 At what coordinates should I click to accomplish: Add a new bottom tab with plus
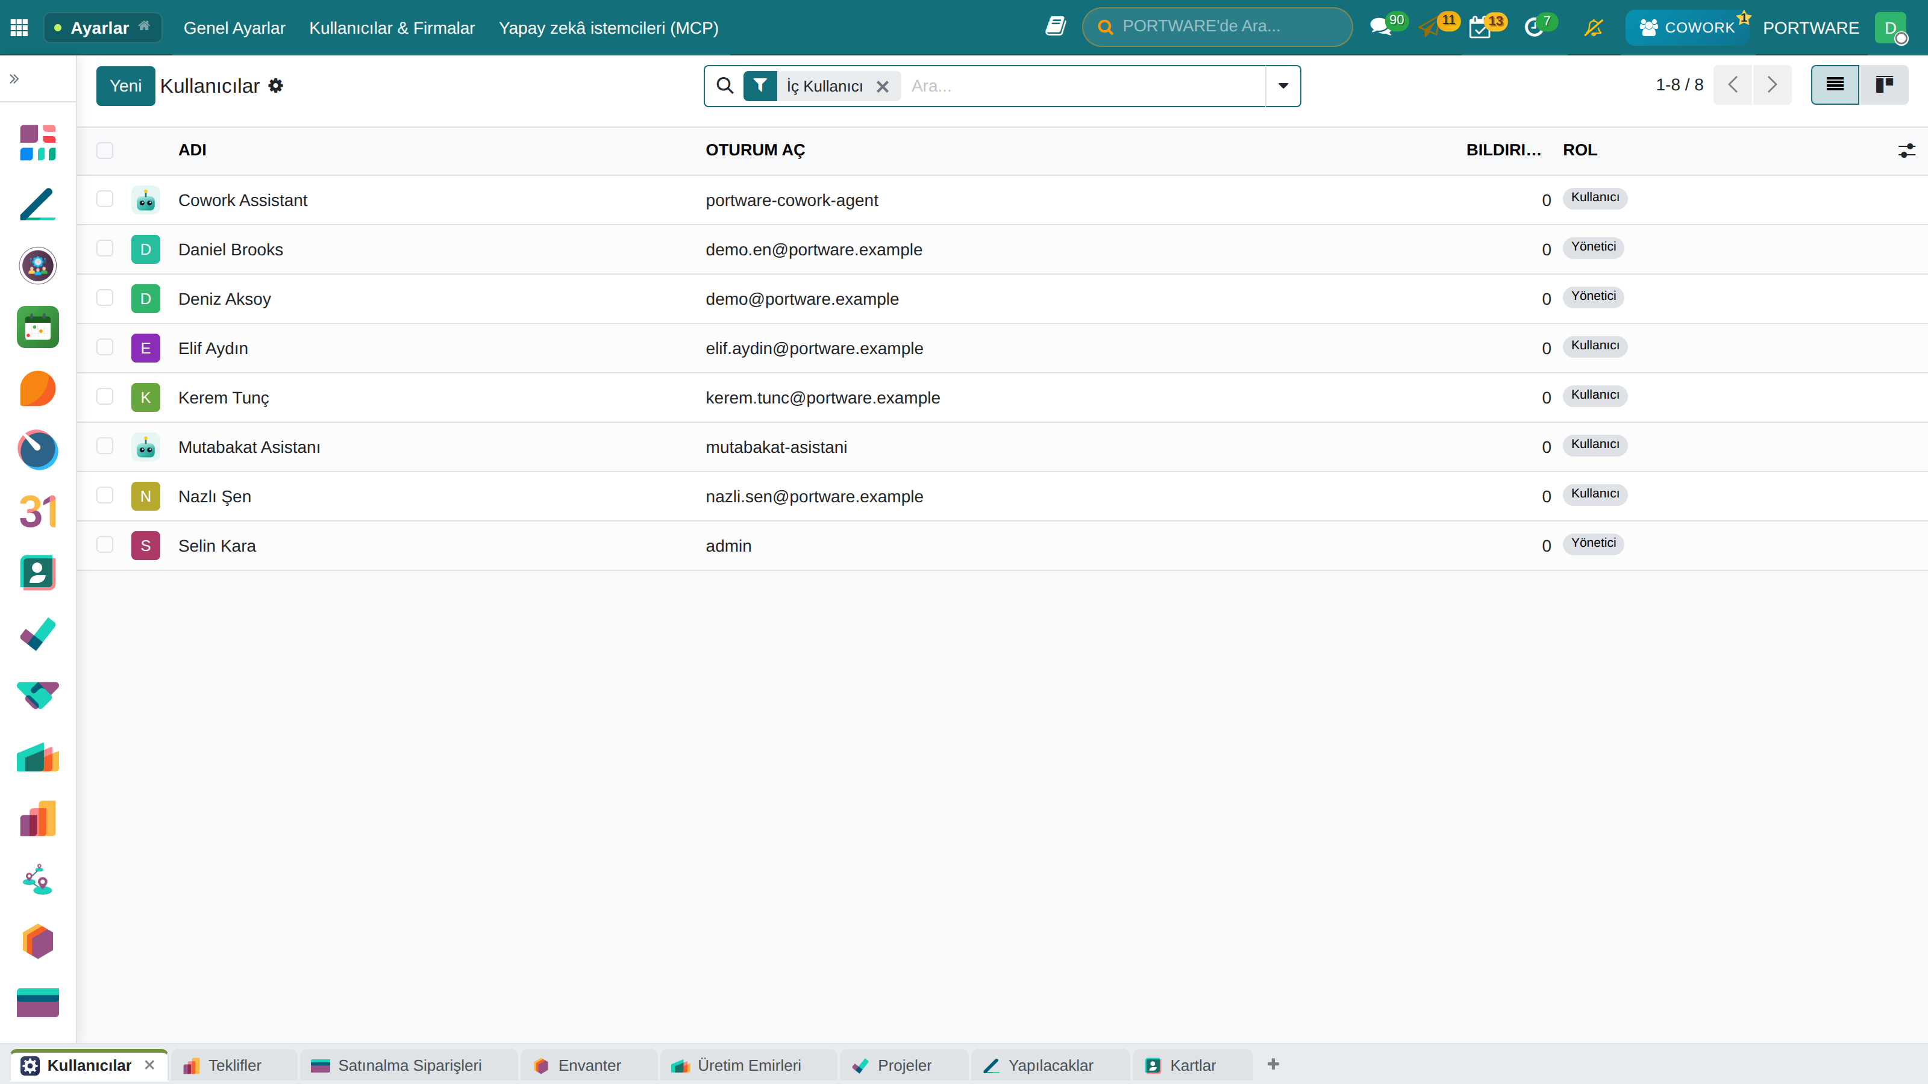1273,1065
